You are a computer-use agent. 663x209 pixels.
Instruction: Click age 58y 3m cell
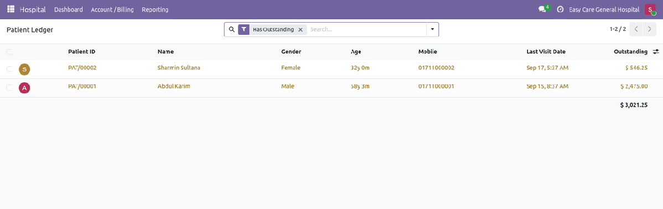(360, 87)
